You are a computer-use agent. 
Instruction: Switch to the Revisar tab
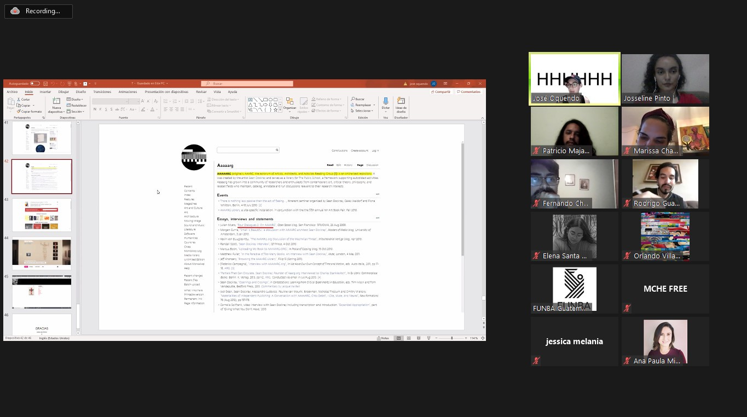click(x=201, y=92)
